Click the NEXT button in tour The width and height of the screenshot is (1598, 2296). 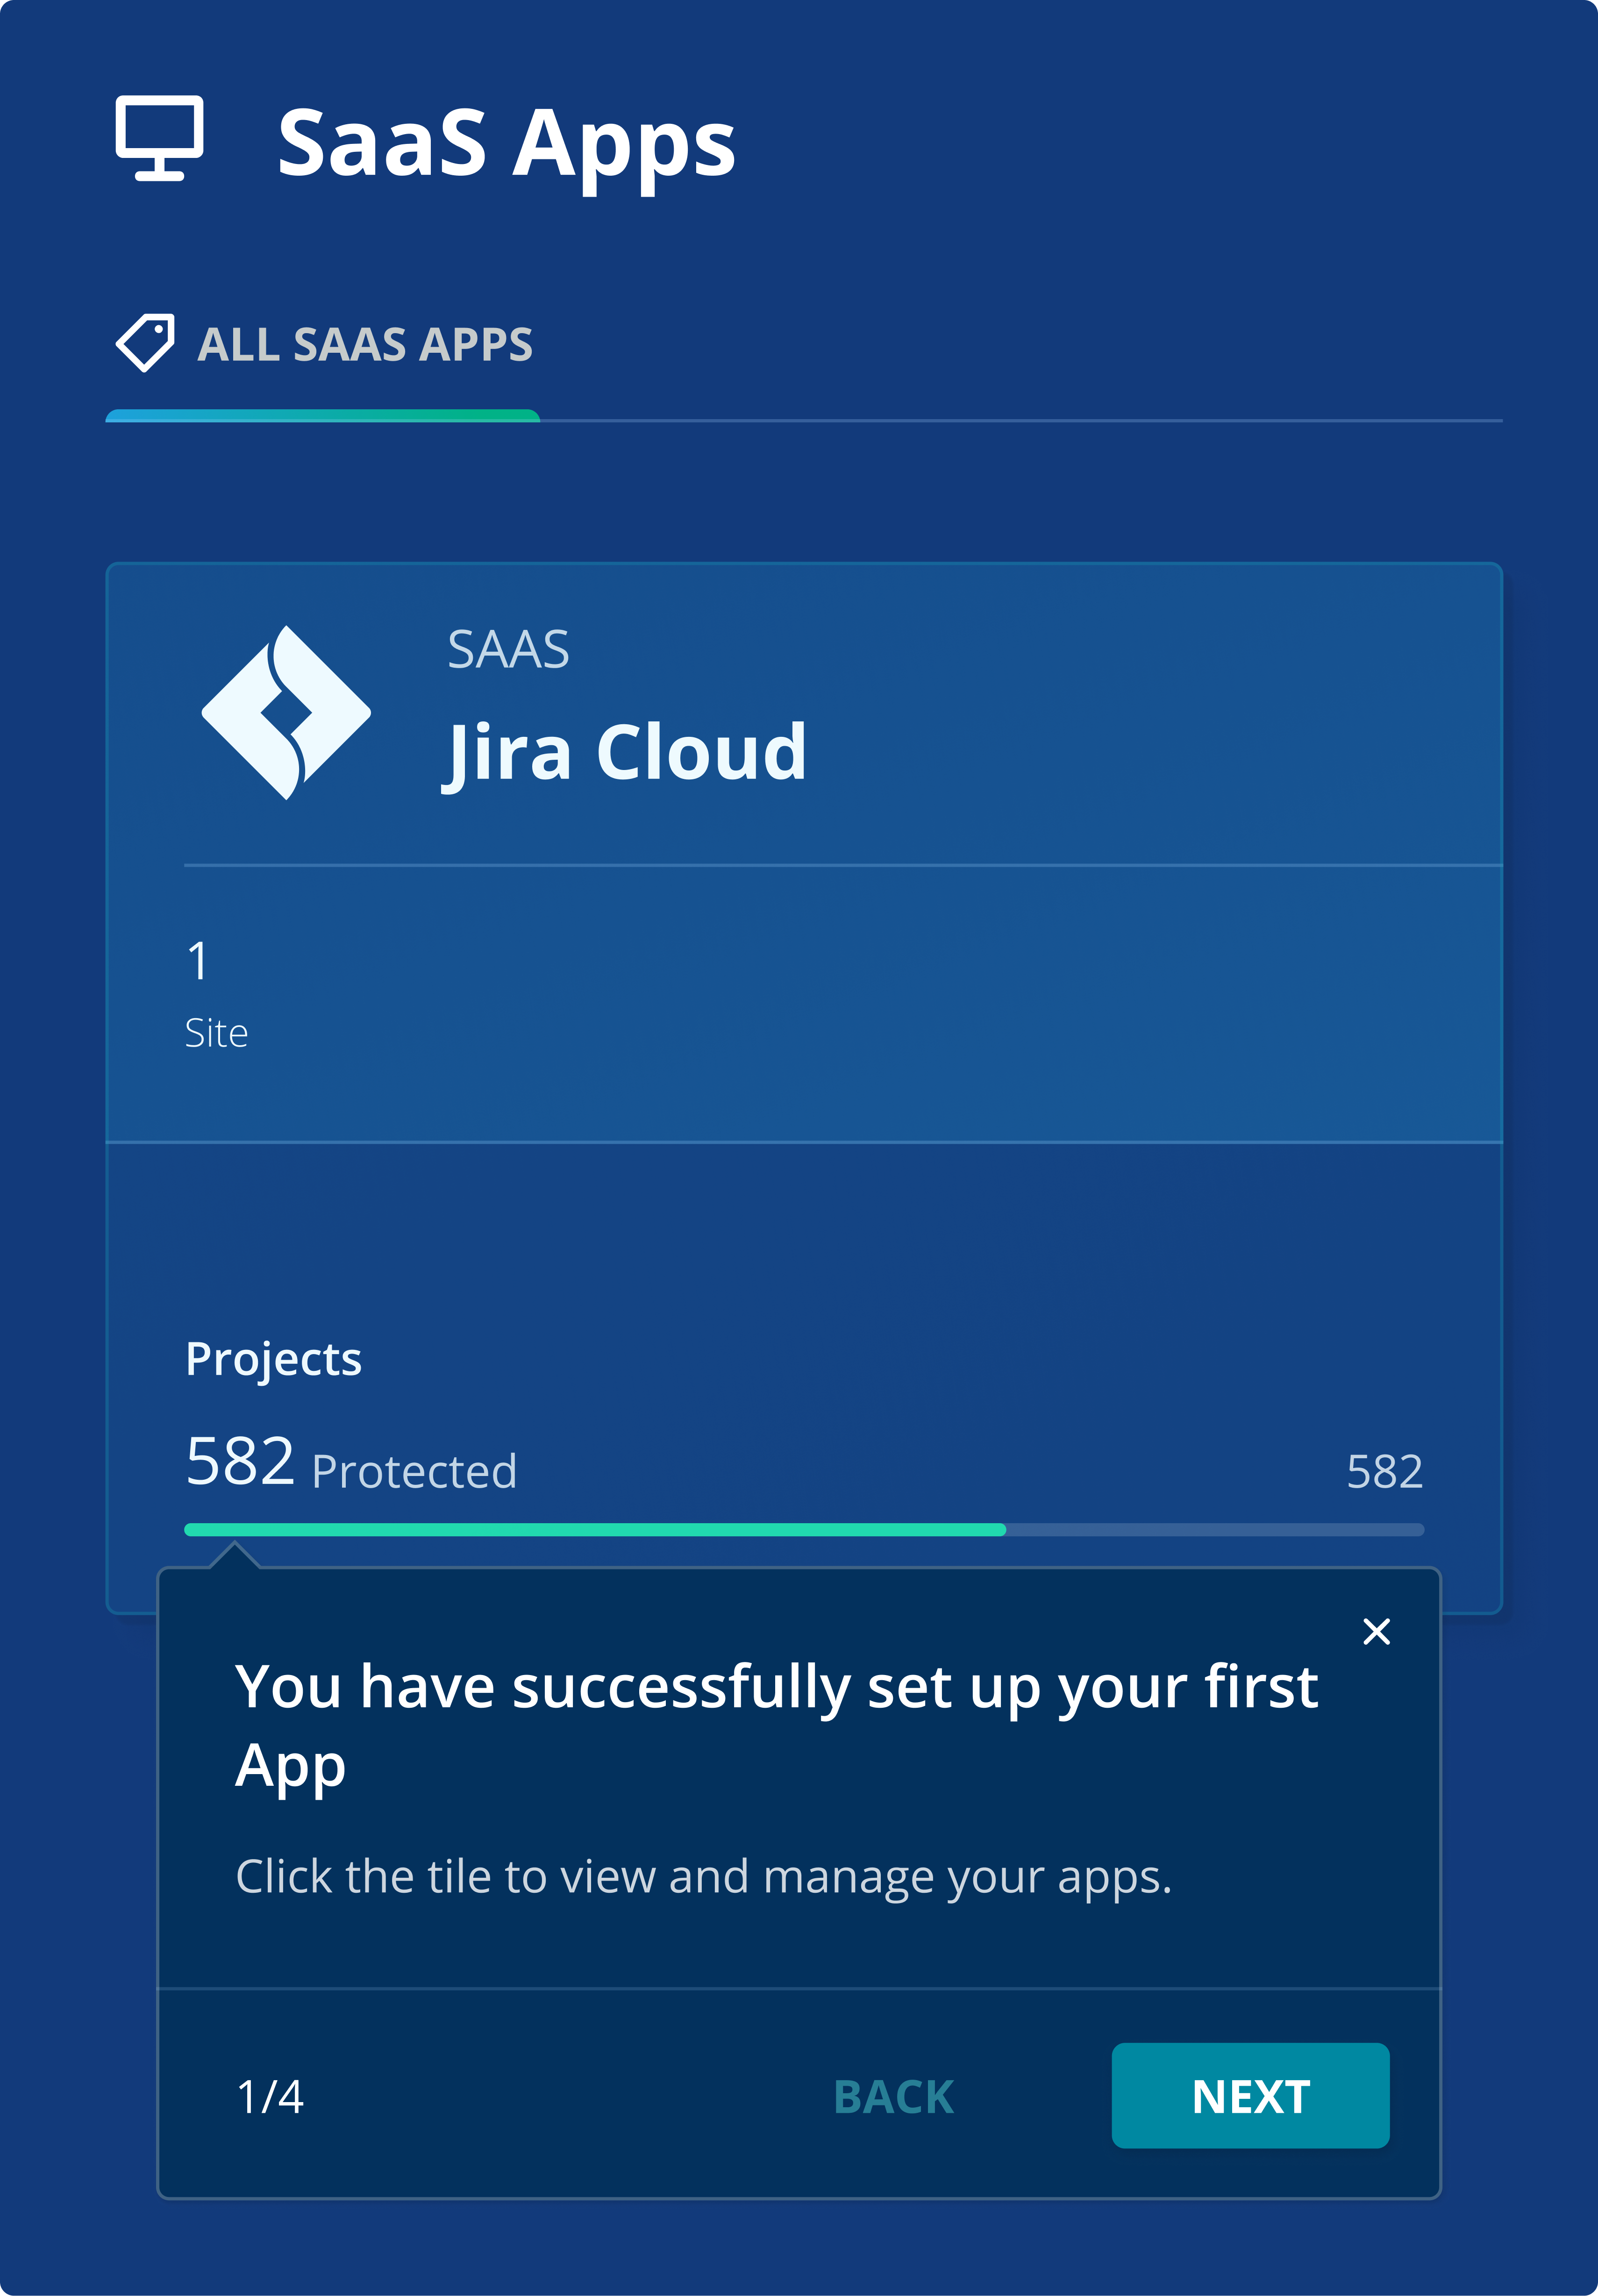[x=1250, y=2095]
